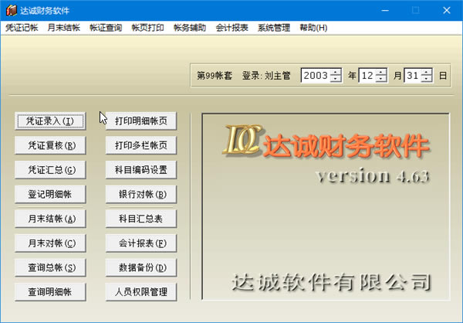Viewport: 463px width, 323px height.
Task: Click the 凭证复核(R) button
Action: point(51,144)
